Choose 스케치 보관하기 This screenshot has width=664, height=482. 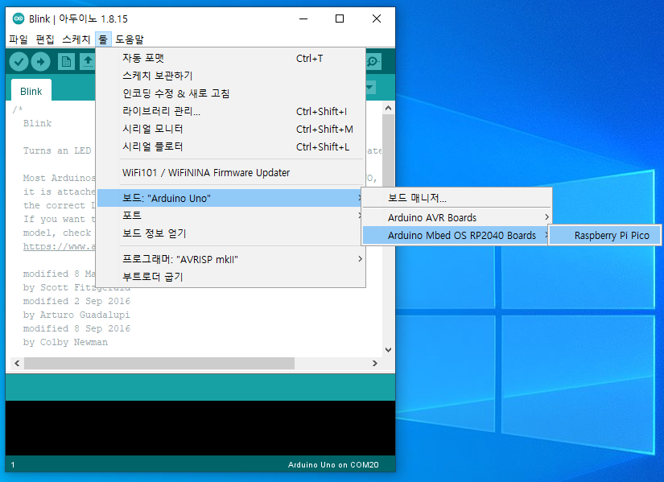coord(231,76)
